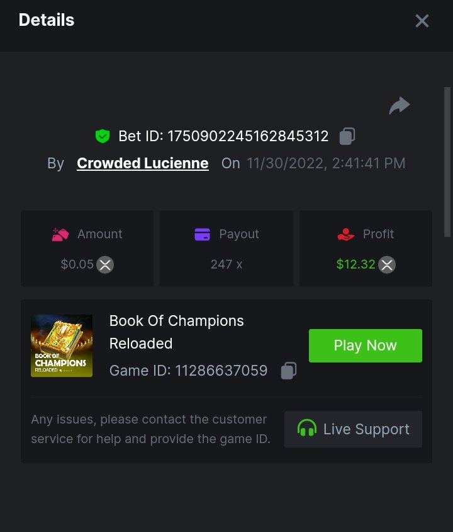Open the Book Of Champions thumbnail

[62, 345]
